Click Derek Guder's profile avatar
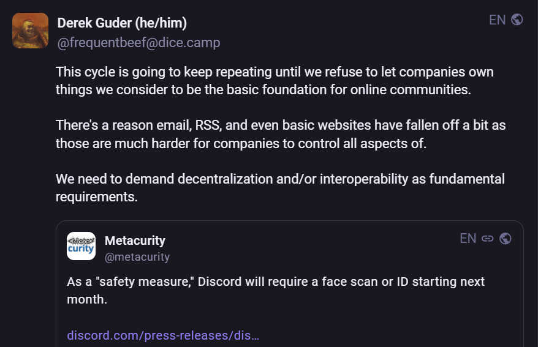538x347 pixels. click(30, 31)
